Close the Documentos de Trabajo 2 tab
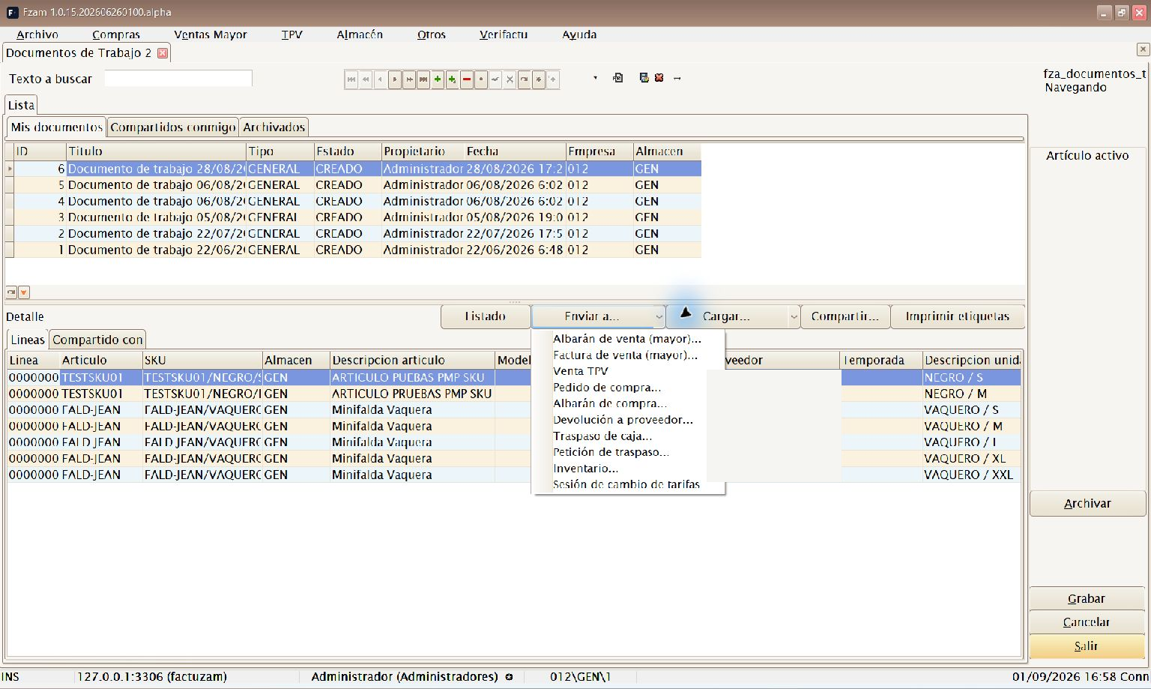The width and height of the screenshot is (1151, 689). (162, 53)
